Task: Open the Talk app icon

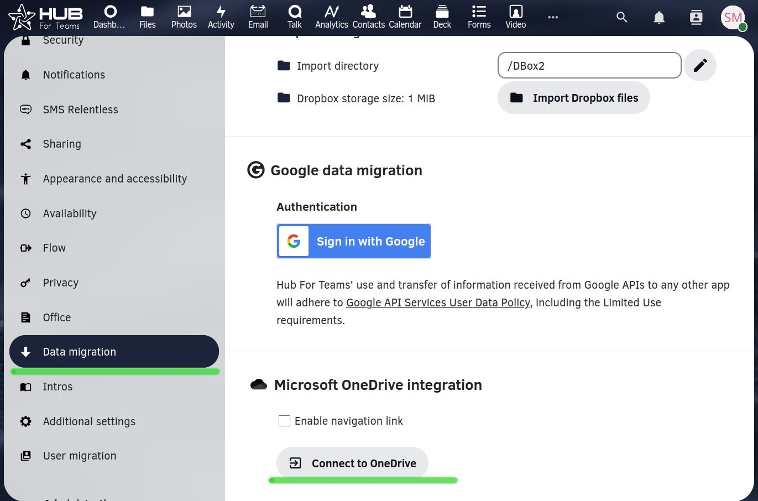Action: click(295, 17)
